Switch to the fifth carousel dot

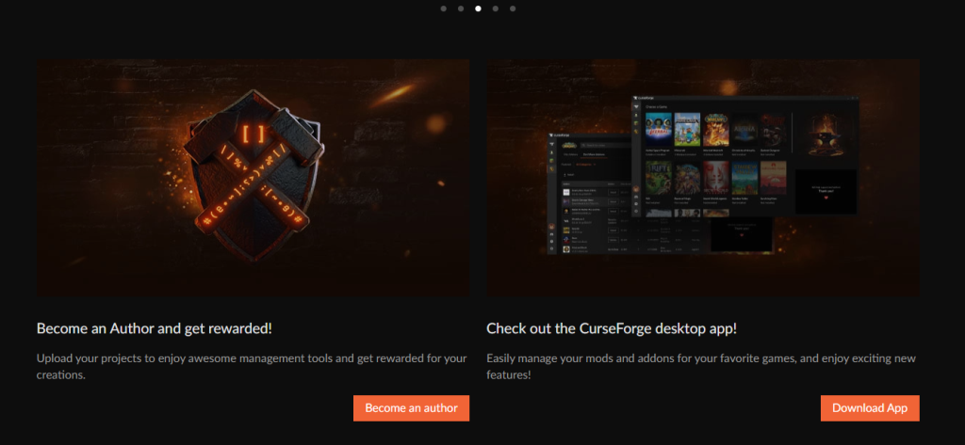tap(513, 8)
